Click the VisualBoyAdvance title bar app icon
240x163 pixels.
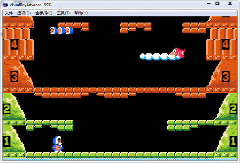coord(5,4)
